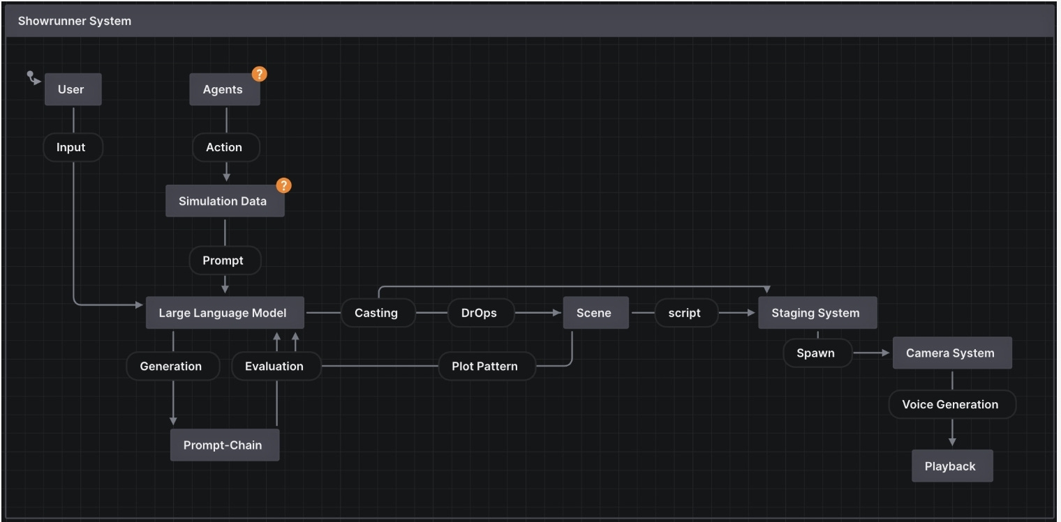Click the Spawn edge label
Screen dimensions: 1061x522
[817, 353]
